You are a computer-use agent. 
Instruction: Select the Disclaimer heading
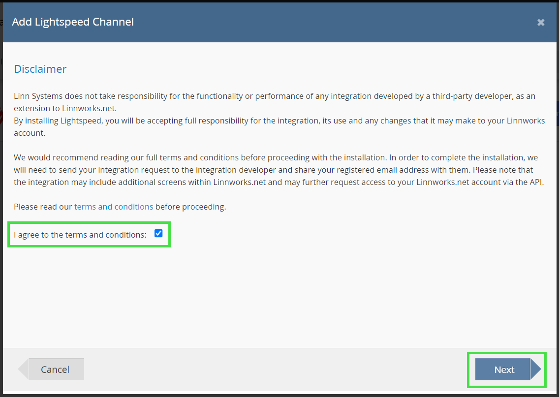point(40,69)
